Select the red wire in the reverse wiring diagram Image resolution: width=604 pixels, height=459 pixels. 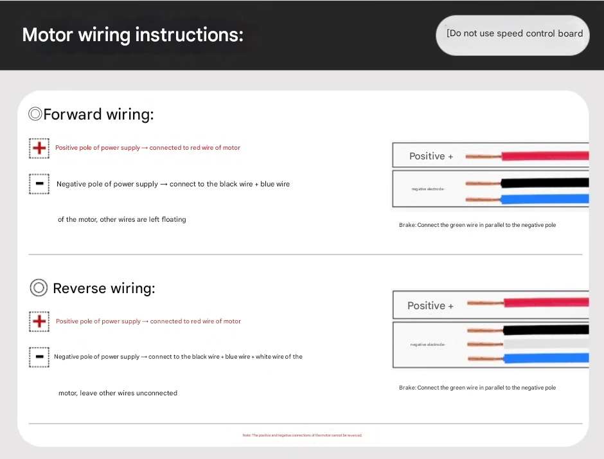point(545,302)
